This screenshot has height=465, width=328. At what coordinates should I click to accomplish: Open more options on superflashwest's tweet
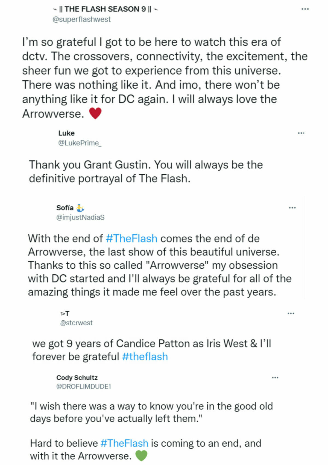click(x=305, y=9)
